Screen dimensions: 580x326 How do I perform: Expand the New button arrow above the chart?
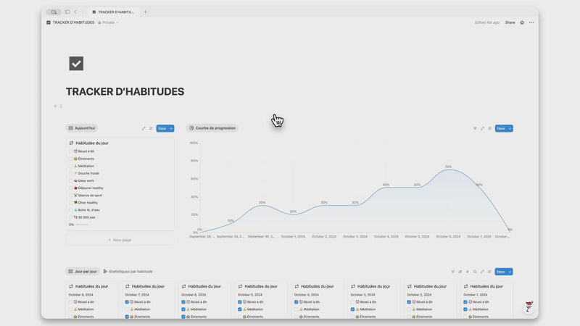[x=510, y=128]
